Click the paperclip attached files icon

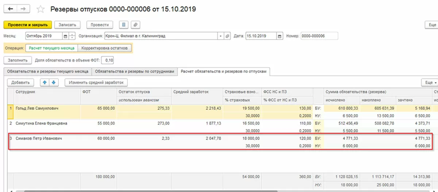coord(135,25)
